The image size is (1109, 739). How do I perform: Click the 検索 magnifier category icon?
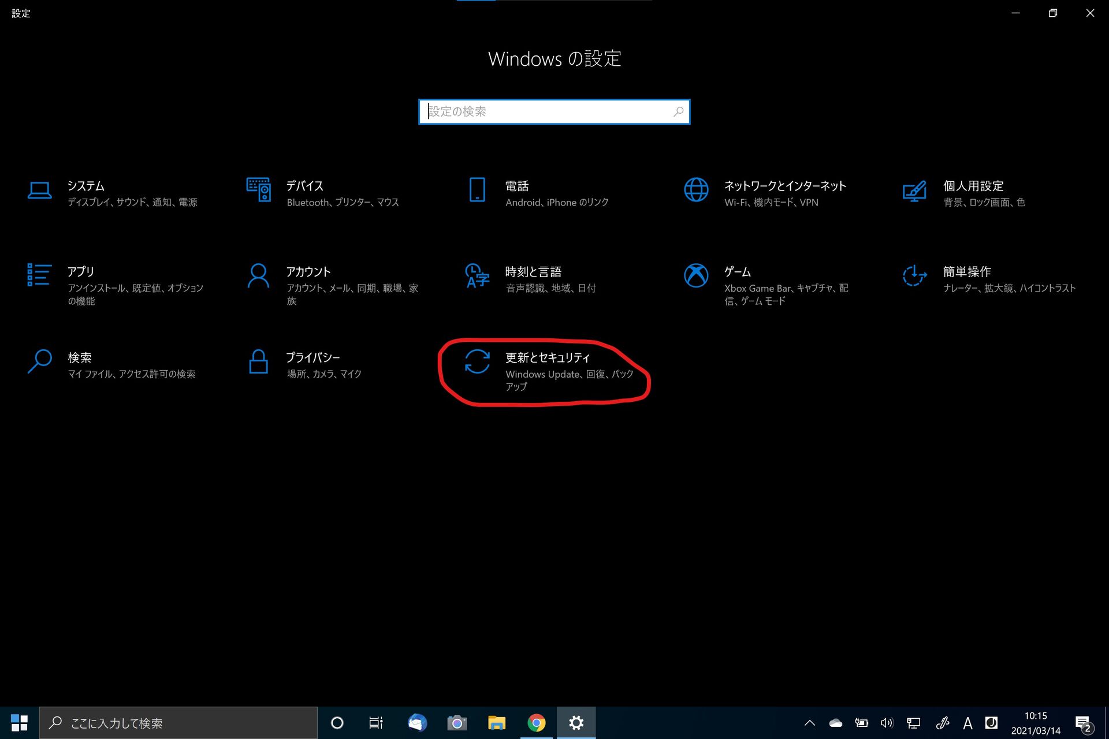coord(39,361)
